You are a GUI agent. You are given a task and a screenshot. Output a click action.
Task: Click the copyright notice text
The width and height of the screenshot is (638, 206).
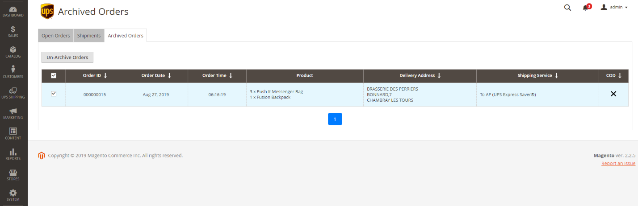pos(115,156)
